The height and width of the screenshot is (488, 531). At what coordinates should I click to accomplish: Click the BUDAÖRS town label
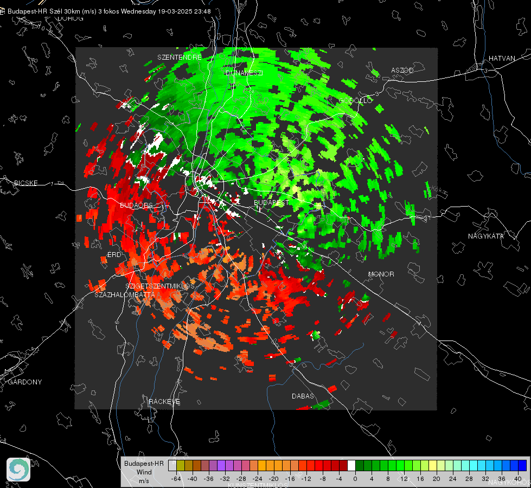[x=136, y=206]
